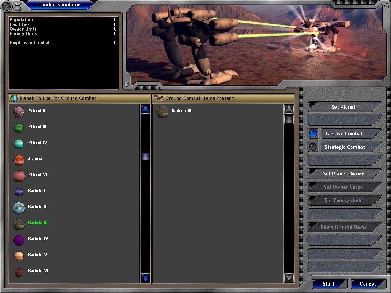Start the combat simulation

point(329,284)
